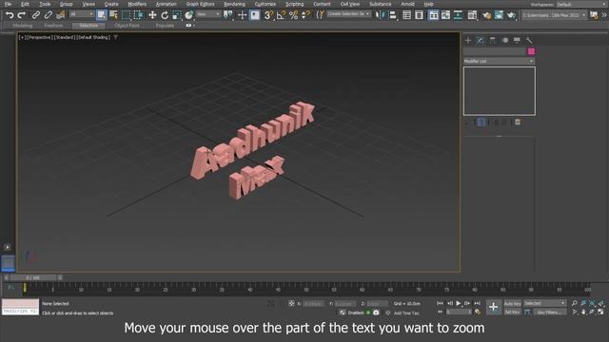Click the Render Production teapot icon
This screenshot has height=342, width=609.
(511, 15)
